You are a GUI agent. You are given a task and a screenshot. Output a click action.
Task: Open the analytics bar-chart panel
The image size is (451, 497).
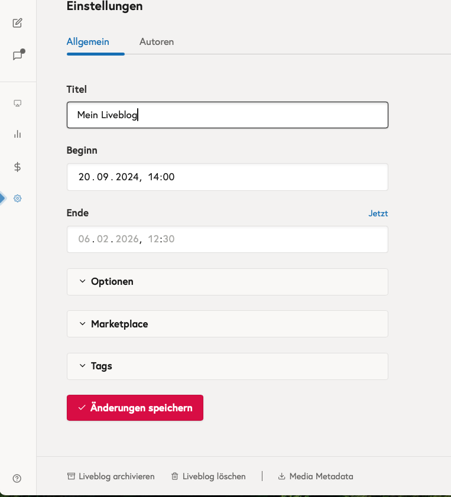click(17, 134)
